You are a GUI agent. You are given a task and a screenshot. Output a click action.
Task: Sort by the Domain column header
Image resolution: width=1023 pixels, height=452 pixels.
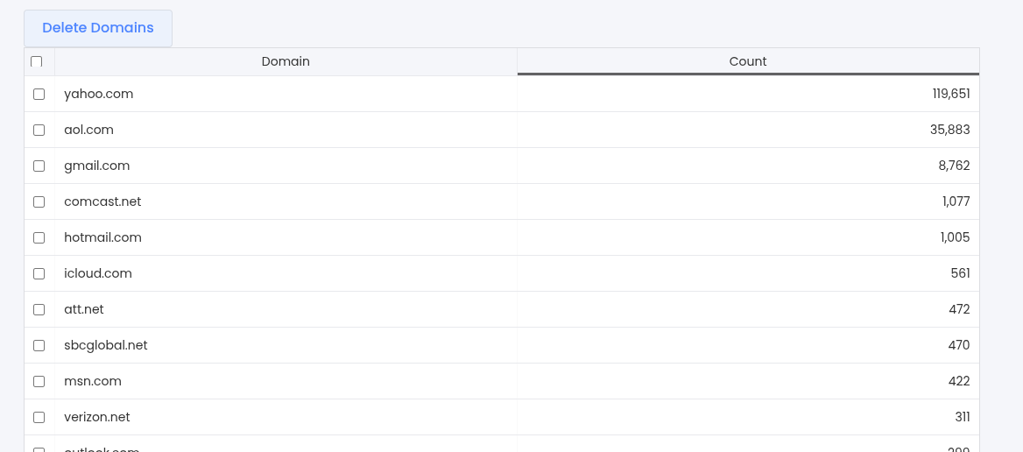click(x=286, y=61)
